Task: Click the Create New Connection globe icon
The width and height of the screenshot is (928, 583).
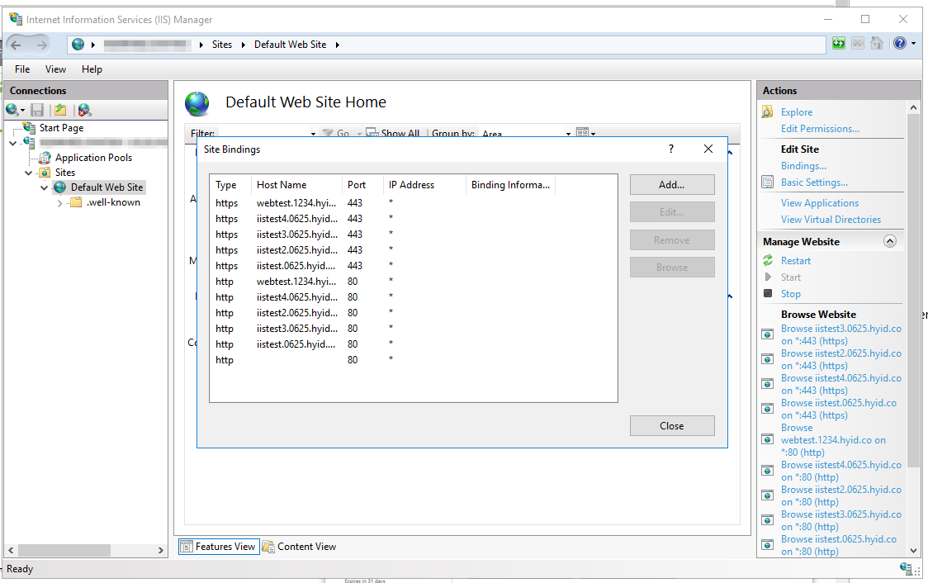Action: tap(12, 110)
